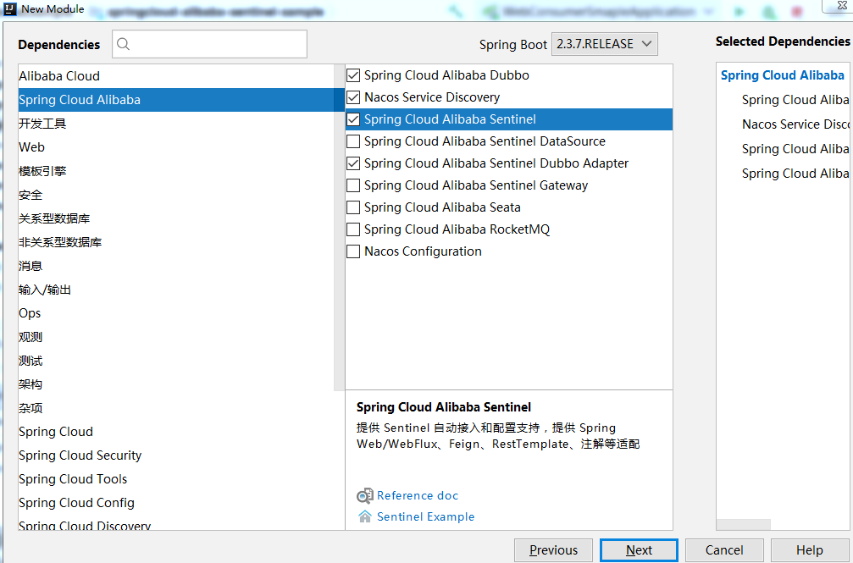Click the Spring Cloud Alibaba Seata label

coord(442,207)
